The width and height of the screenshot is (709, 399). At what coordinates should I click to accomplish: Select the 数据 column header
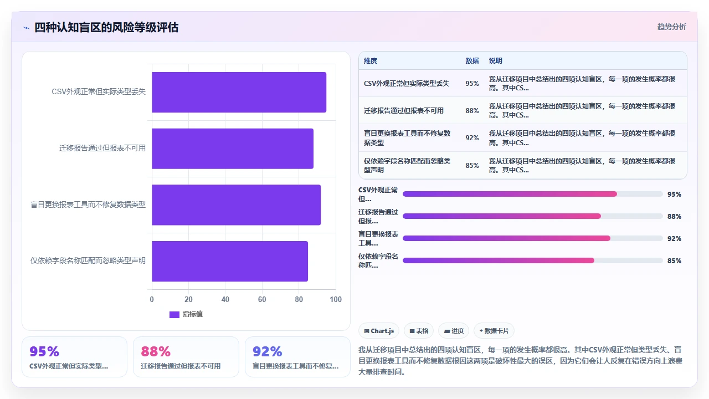[x=472, y=61]
